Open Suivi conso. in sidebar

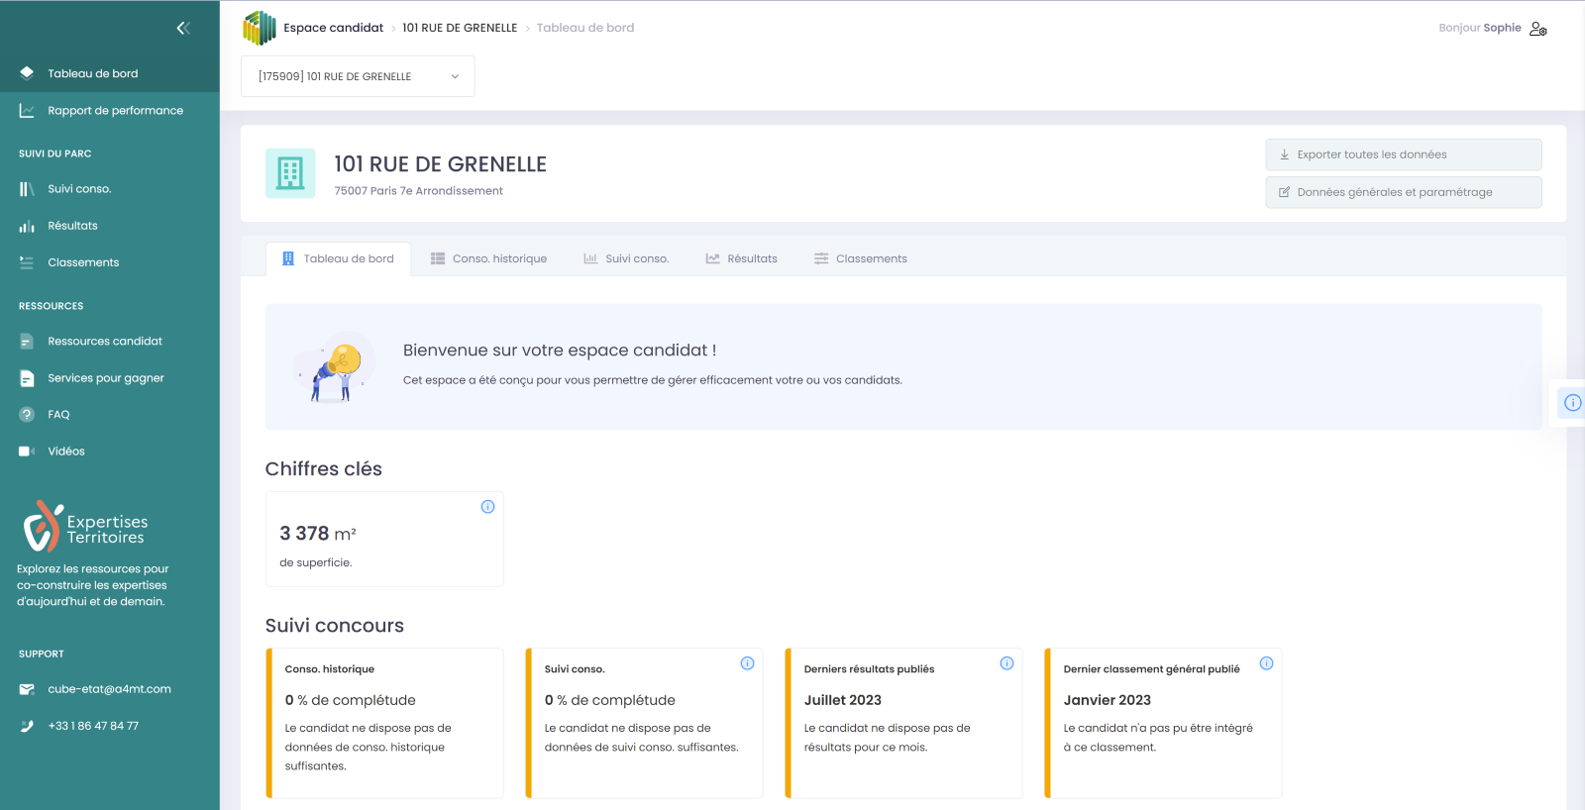tap(110, 189)
